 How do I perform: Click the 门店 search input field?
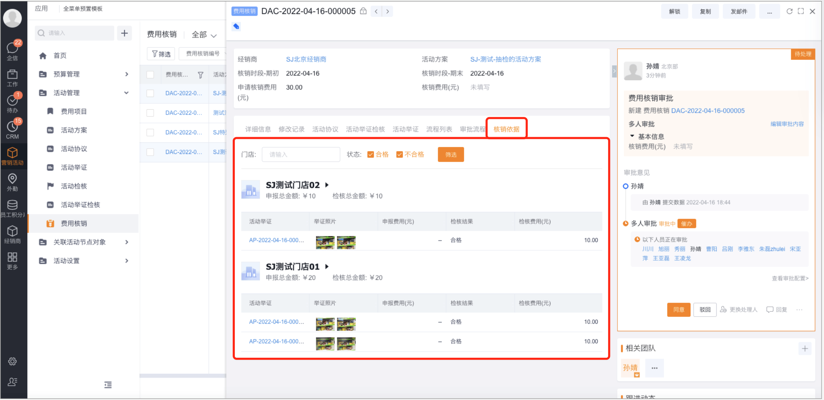(301, 155)
